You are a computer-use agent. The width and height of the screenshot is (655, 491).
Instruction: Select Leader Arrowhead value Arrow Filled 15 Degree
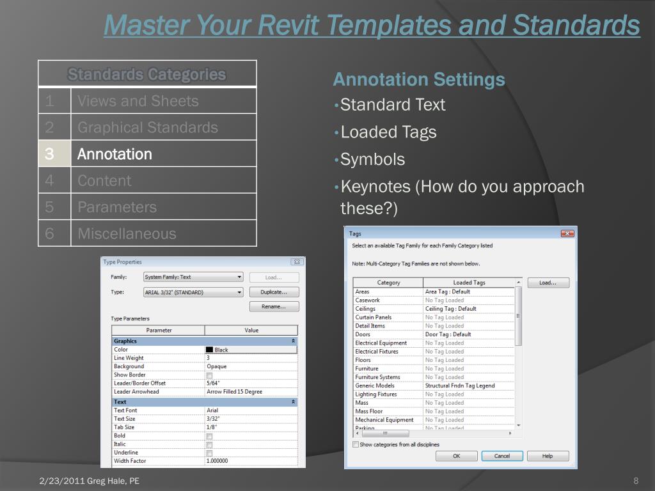click(x=251, y=392)
